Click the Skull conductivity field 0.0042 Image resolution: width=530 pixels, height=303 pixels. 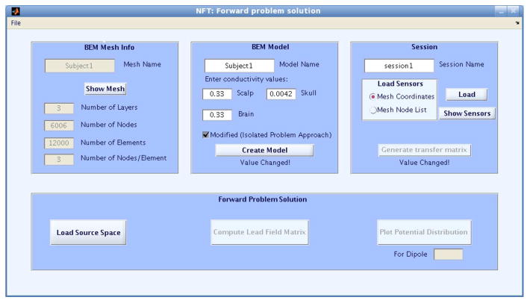(x=281, y=94)
